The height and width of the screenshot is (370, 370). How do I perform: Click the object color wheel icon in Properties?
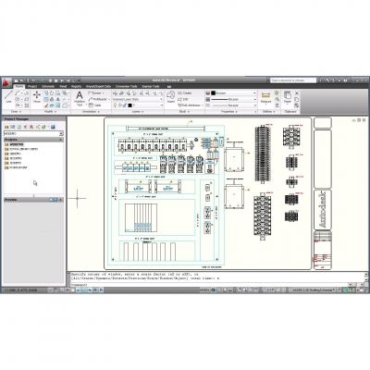pyautogui.click(x=208, y=92)
